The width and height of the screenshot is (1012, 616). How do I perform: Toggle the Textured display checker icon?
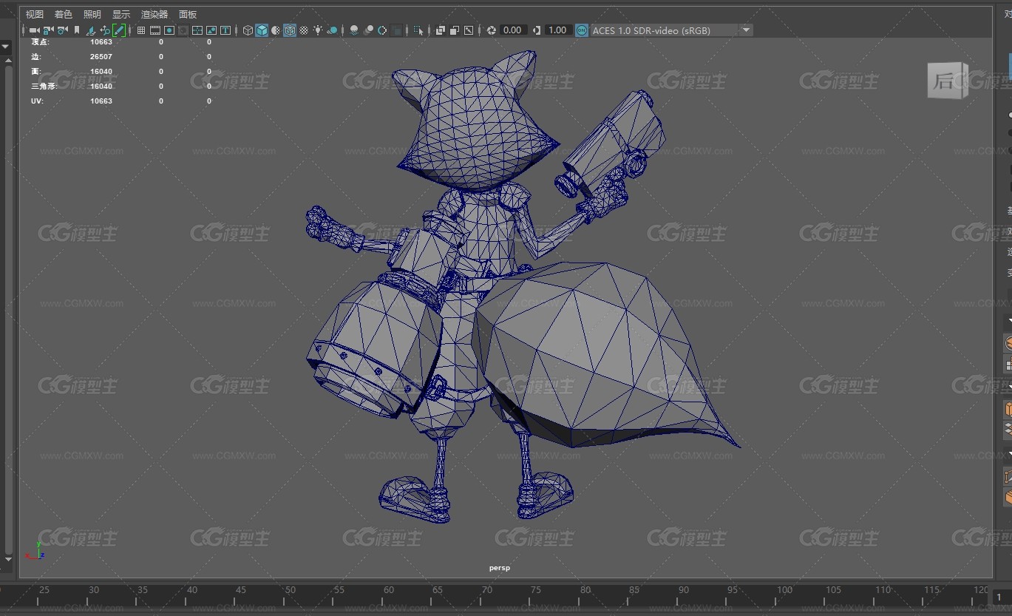(x=304, y=30)
